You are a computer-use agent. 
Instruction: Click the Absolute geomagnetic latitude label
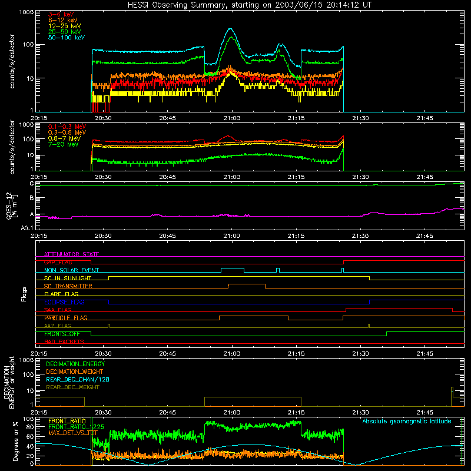pyautogui.click(x=407, y=421)
